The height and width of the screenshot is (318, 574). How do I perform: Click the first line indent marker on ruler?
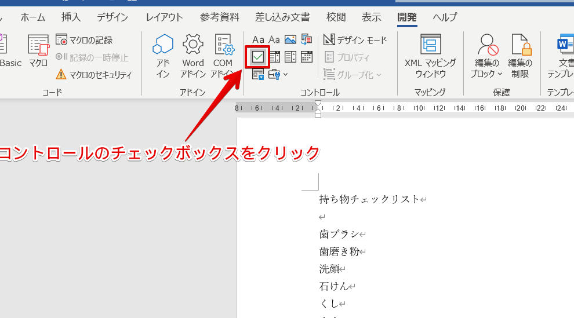coord(317,104)
